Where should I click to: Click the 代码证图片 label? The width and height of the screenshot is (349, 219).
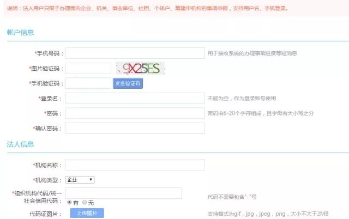click(x=46, y=214)
